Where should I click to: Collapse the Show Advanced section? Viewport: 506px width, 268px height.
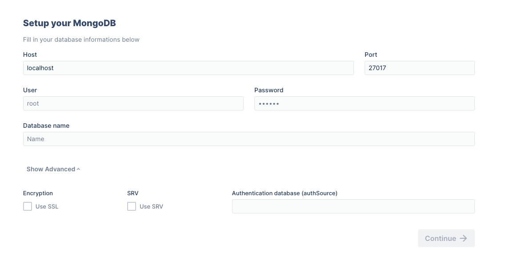(x=53, y=169)
